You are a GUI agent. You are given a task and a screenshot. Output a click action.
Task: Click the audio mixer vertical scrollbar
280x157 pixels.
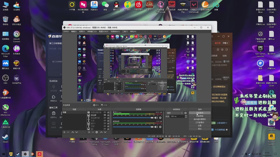(x=163, y=122)
